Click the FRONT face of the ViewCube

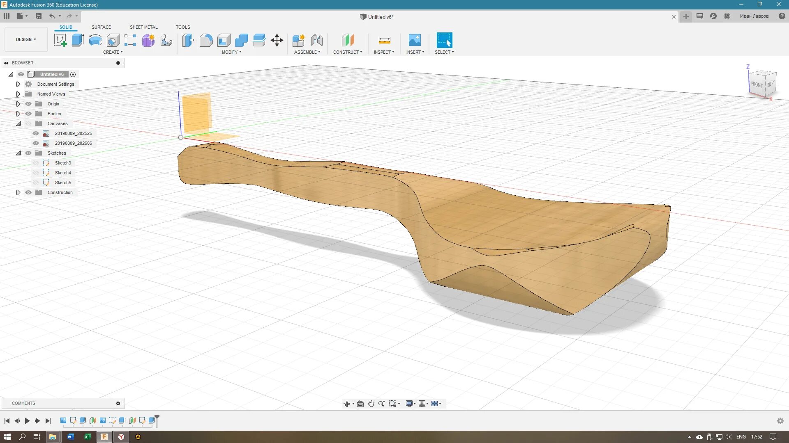(x=757, y=84)
